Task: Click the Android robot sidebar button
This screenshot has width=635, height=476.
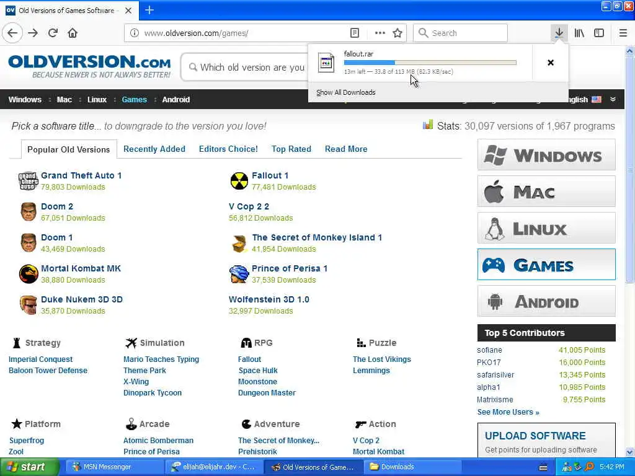Action: pos(546,302)
